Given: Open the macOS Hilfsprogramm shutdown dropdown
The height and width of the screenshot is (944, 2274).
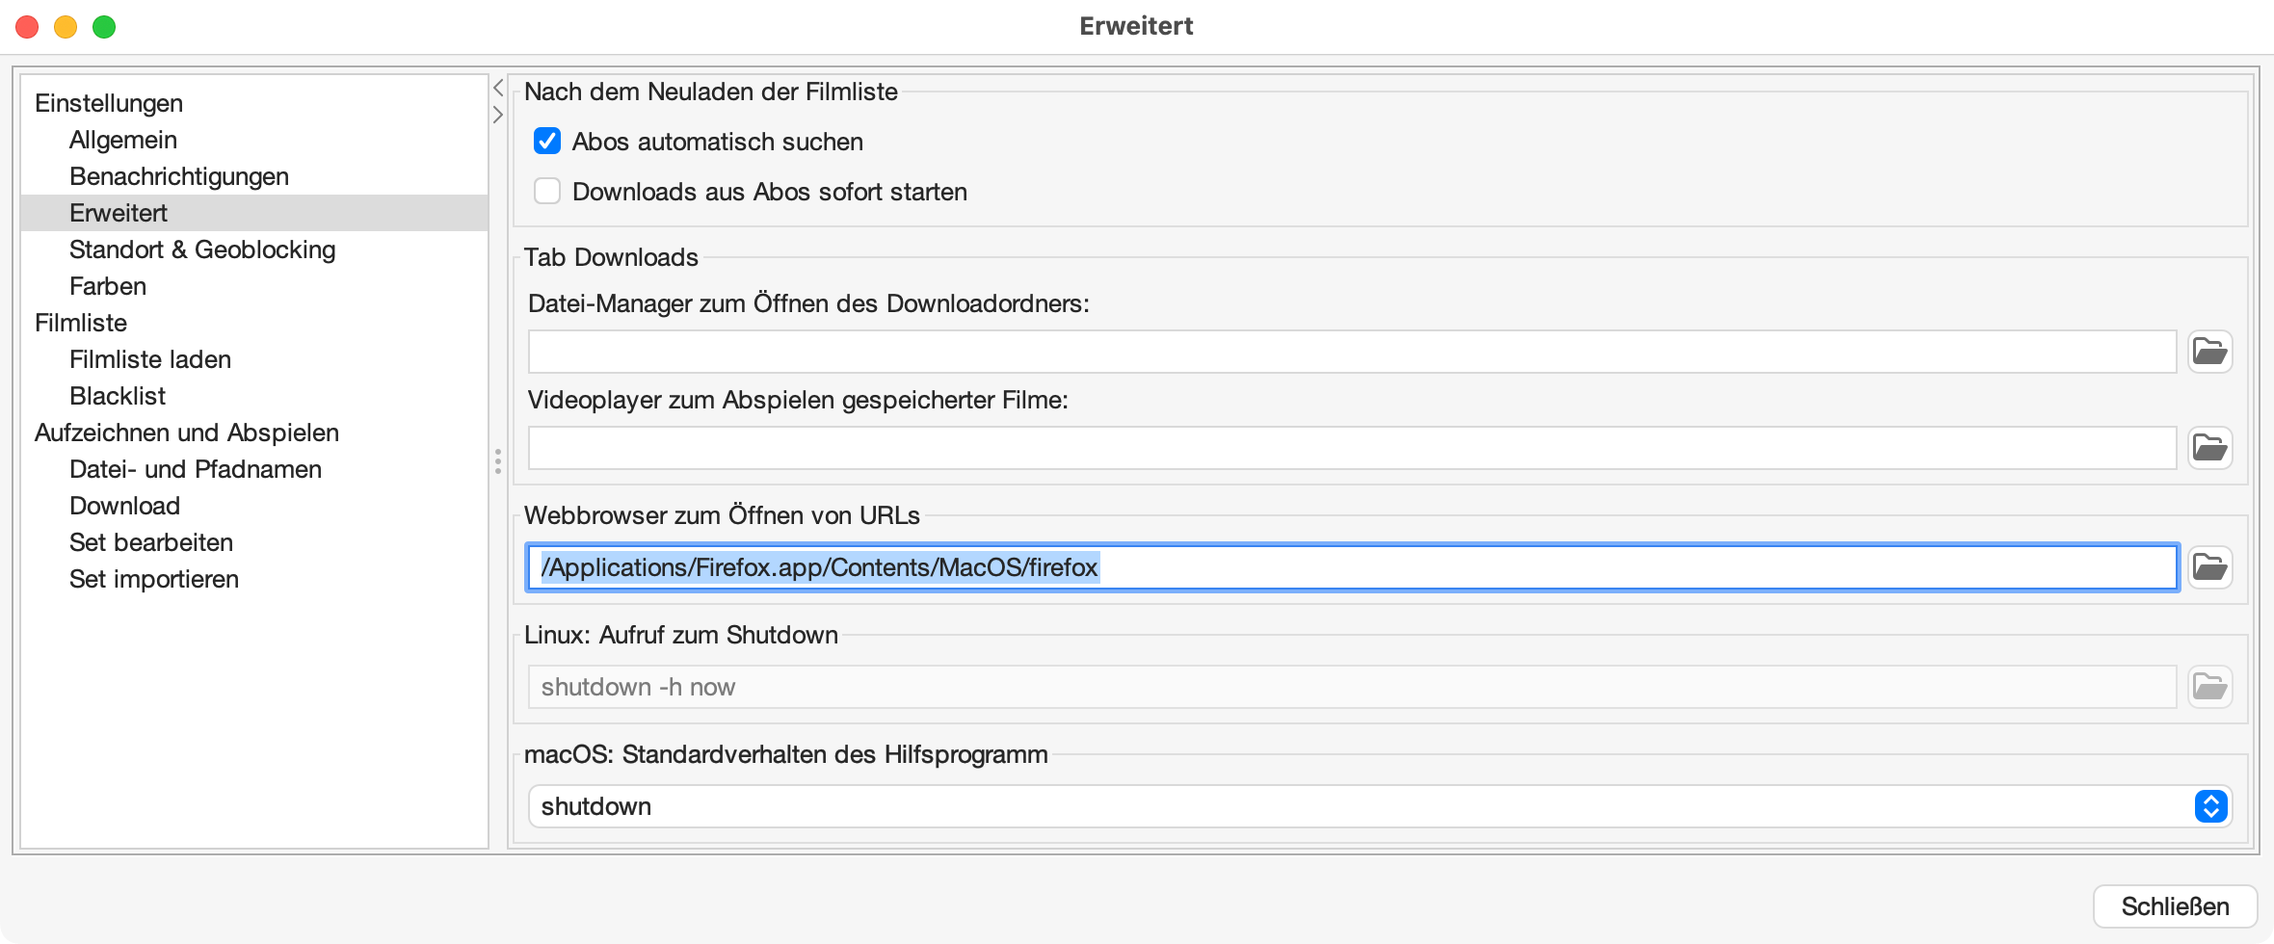Looking at the screenshot, I should [x=2210, y=806].
